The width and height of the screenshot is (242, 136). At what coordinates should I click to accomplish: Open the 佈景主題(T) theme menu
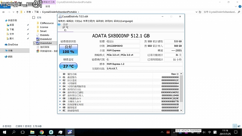pos(89,21)
